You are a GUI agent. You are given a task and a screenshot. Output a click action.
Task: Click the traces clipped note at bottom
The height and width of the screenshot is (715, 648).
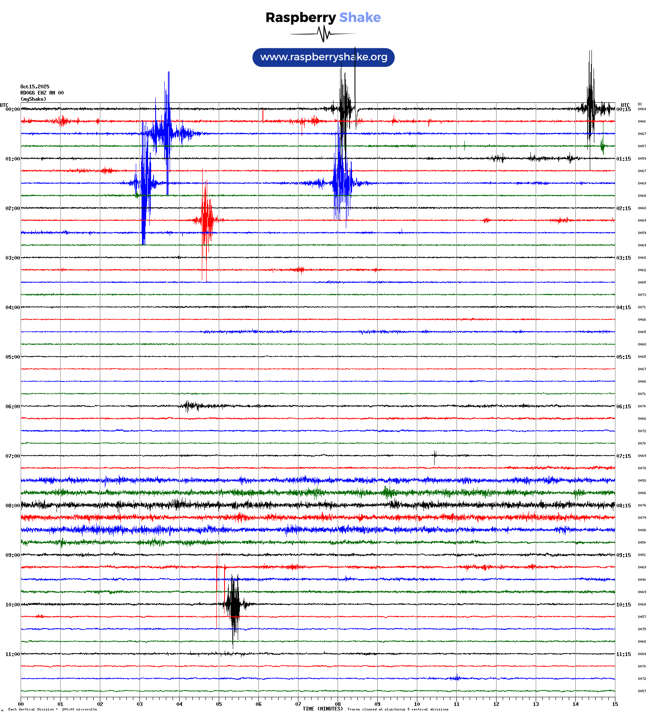397,709
